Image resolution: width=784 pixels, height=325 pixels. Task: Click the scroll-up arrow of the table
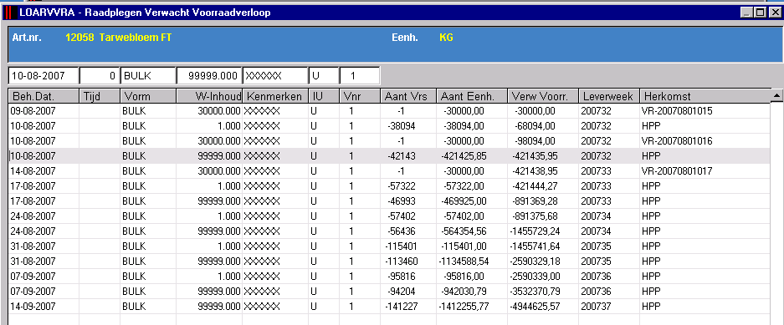pyautogui.click(x=777, y=95)
